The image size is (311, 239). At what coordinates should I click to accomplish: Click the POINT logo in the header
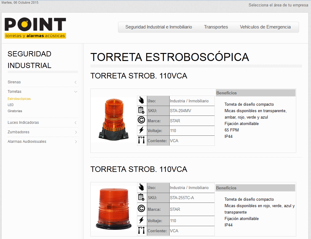tap(35, 28)
